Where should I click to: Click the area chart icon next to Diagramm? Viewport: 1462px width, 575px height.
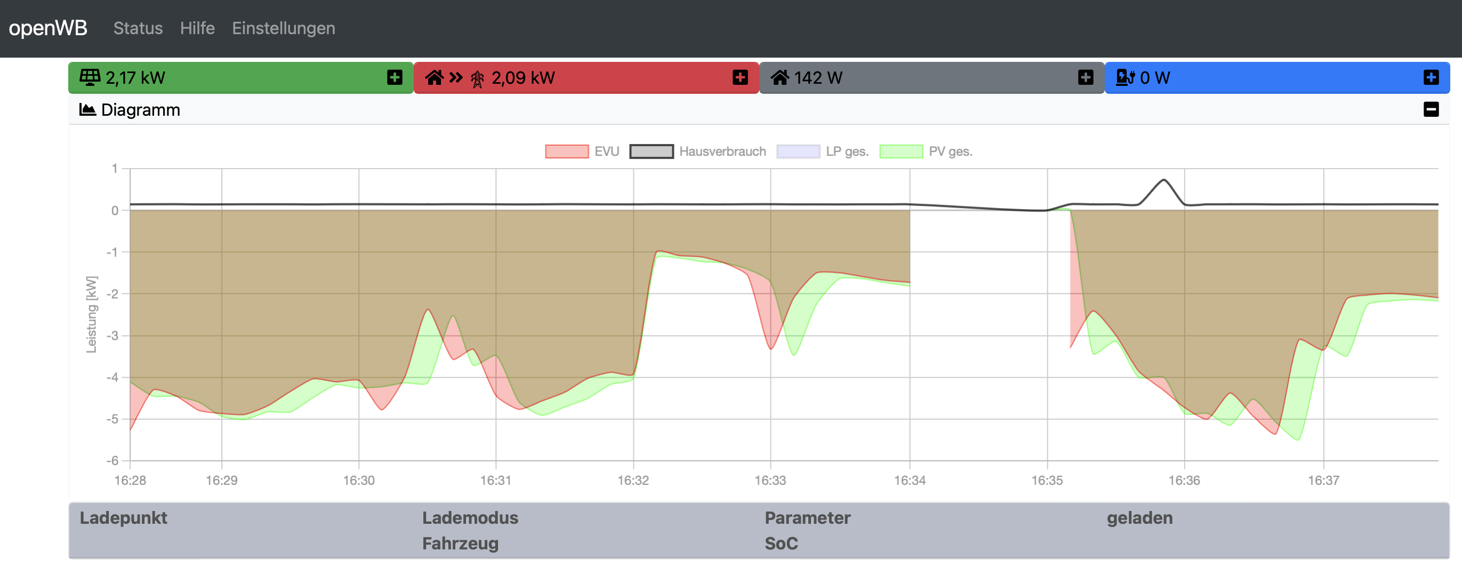[87, 109]
